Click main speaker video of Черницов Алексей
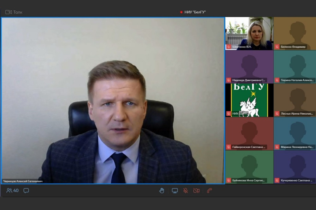 (113, 100)
